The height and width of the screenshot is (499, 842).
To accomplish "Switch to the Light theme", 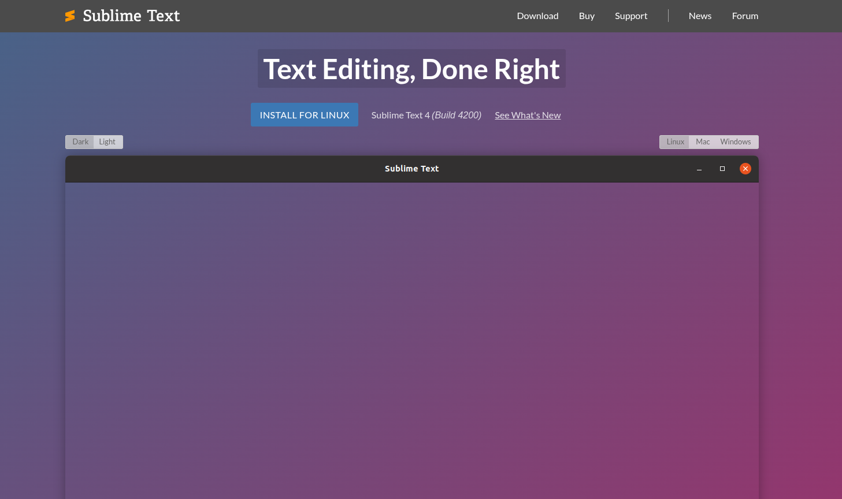I will (x=107, y=141).
